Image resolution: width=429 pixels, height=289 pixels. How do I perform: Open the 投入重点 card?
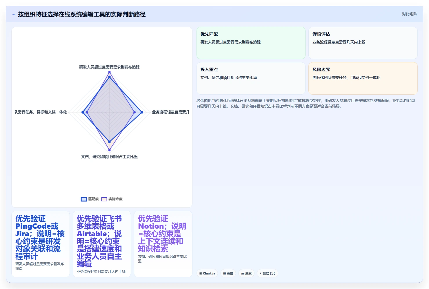coord(251,78)
